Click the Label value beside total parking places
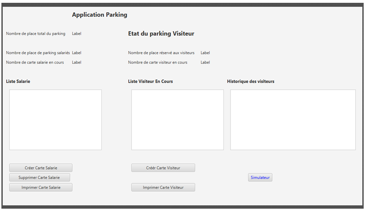366x211 pixels. pos(76,34)
